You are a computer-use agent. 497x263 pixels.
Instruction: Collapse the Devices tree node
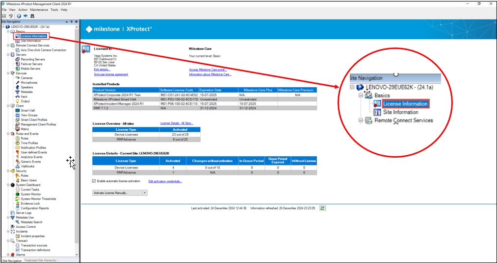tap(8, 73)
